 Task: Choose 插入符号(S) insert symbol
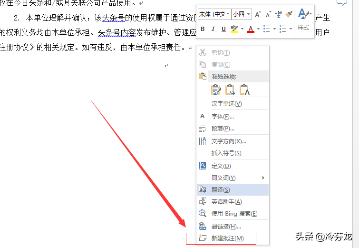click(233, 153)
